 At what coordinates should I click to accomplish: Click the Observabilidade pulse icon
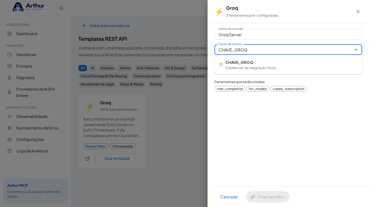pyautogui.click(x=10, y=116)
